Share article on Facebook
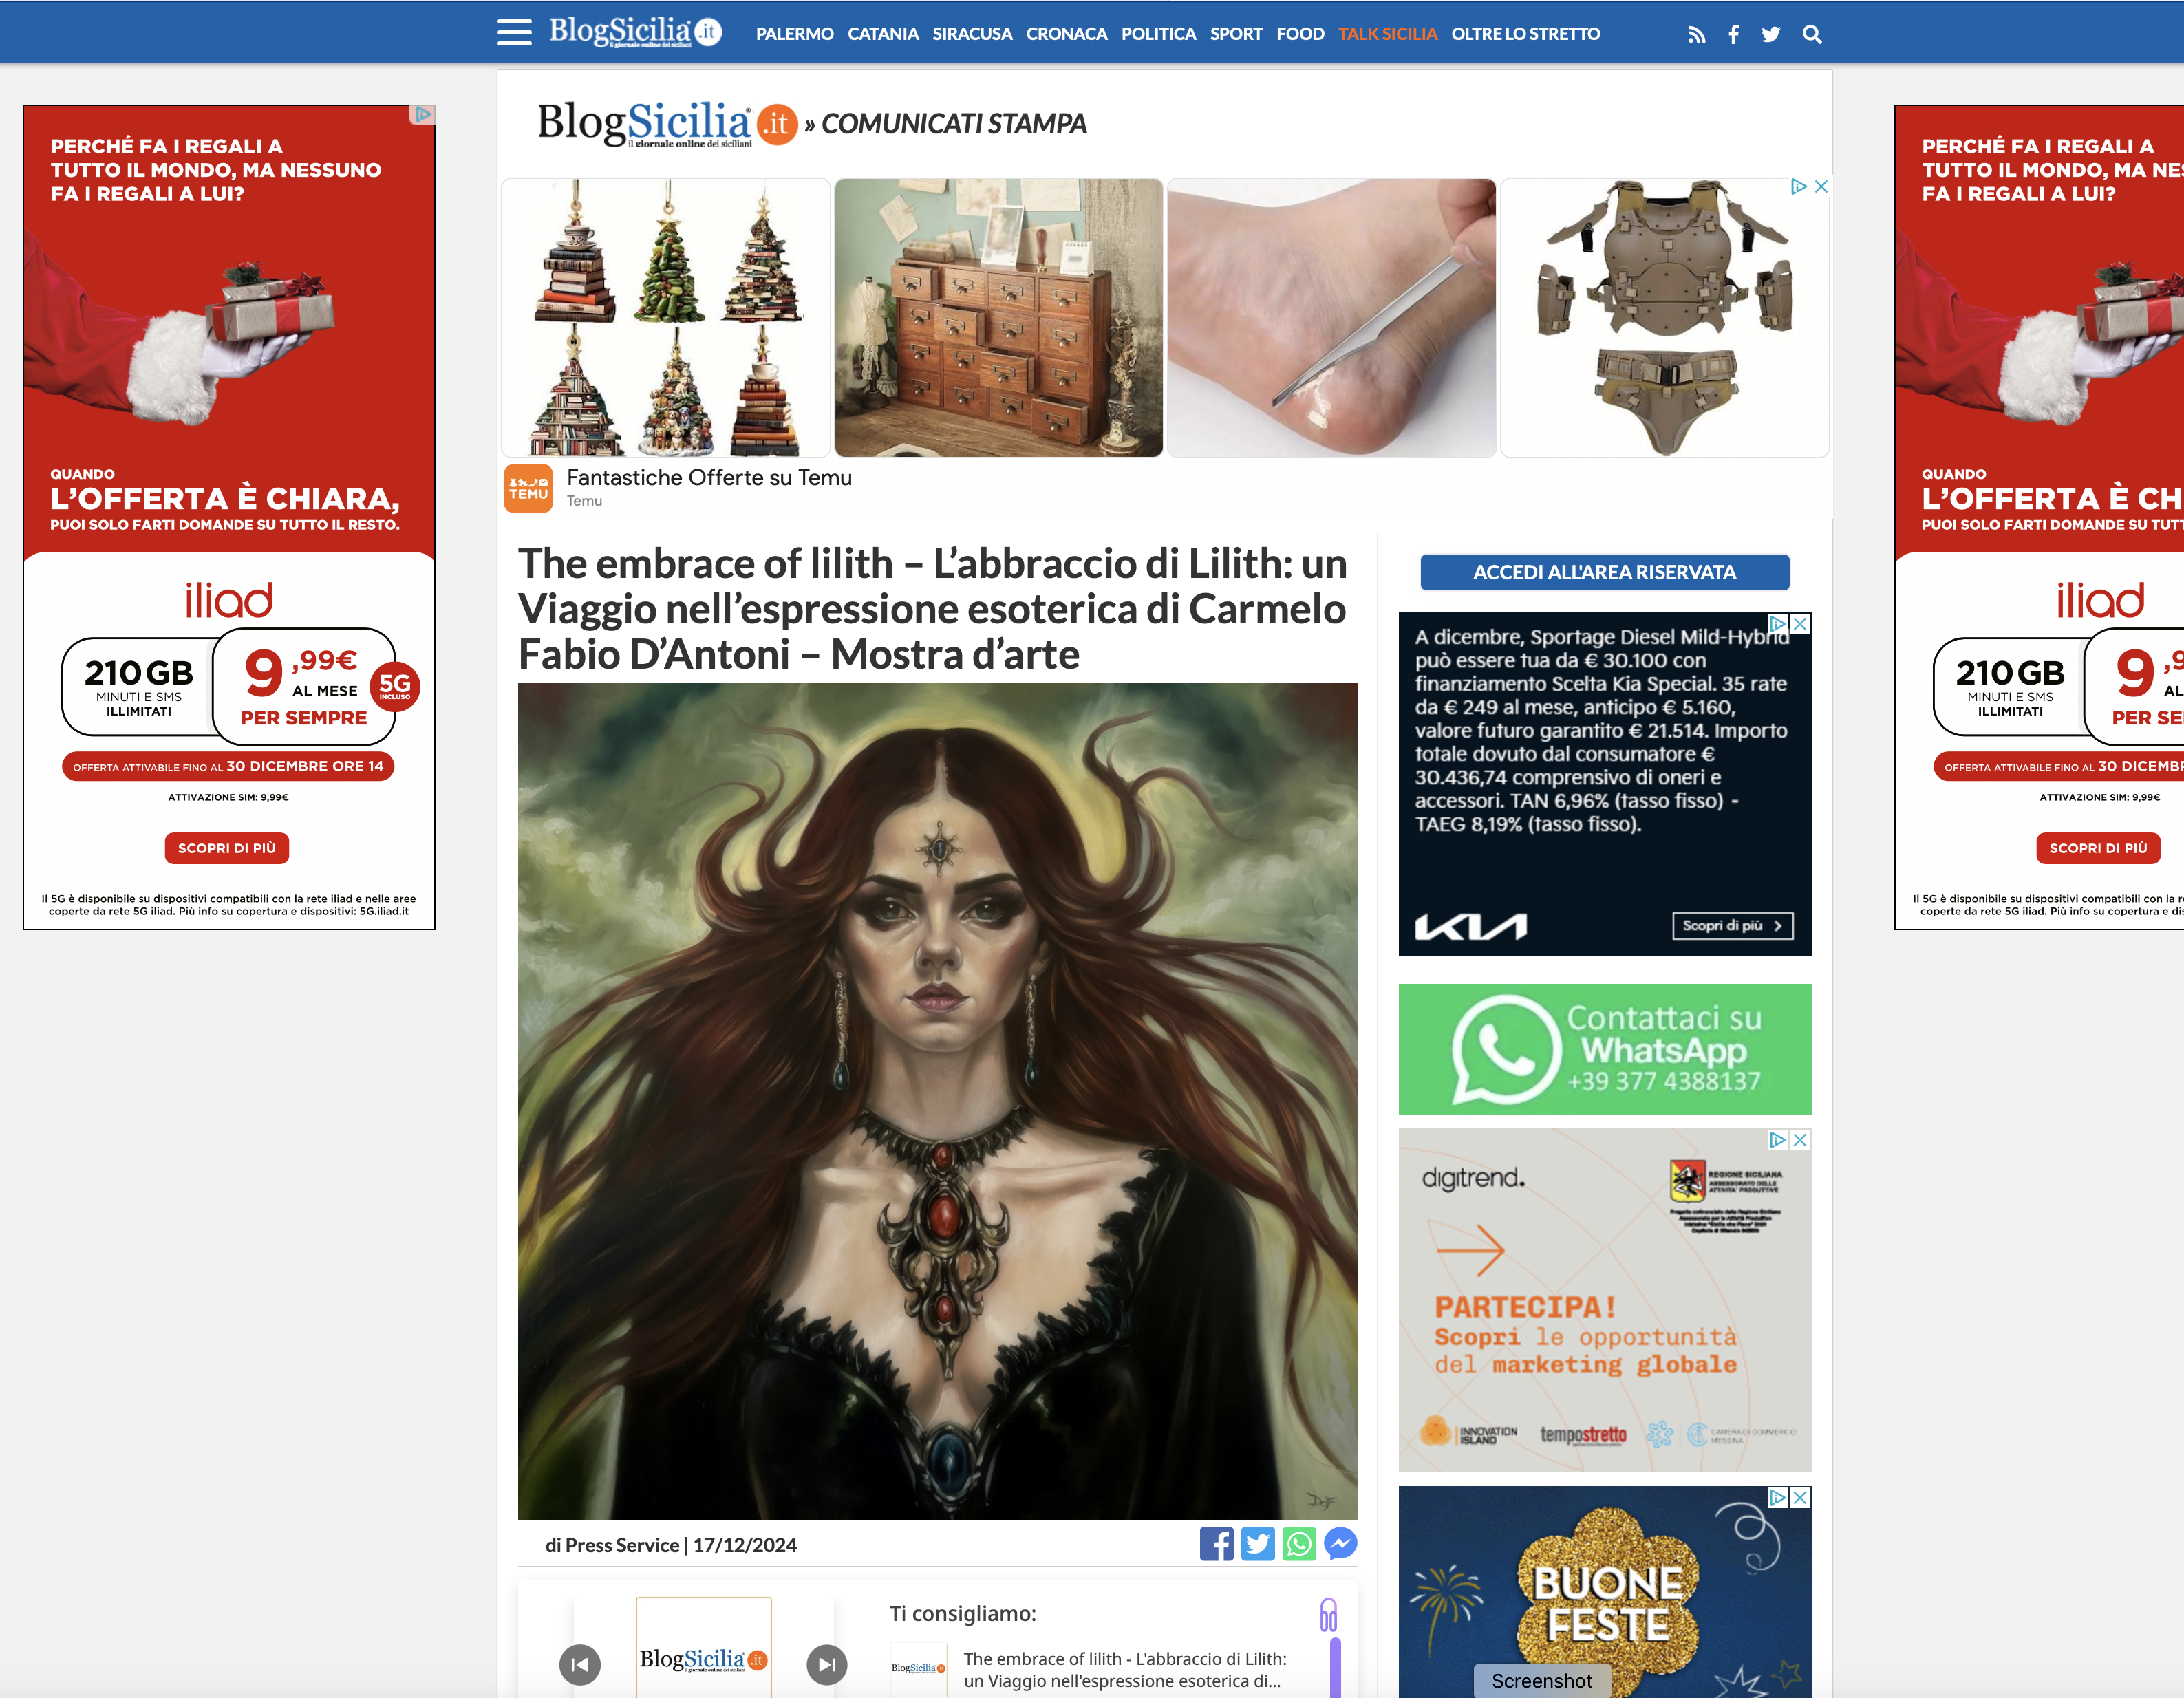Image resolution: width=2184 pixels, height=1698 pixels. point(1216,1544)
